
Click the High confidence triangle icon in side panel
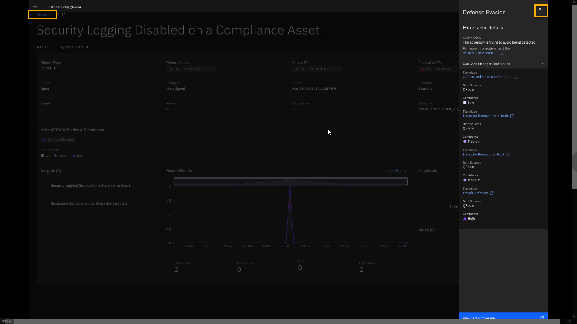tap(465, 219)
